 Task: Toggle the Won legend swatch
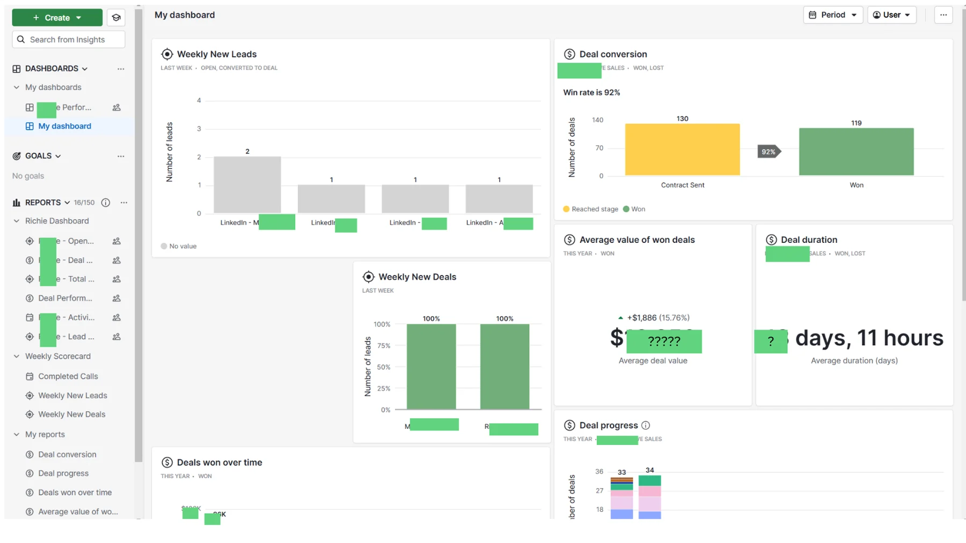(626, 209)
